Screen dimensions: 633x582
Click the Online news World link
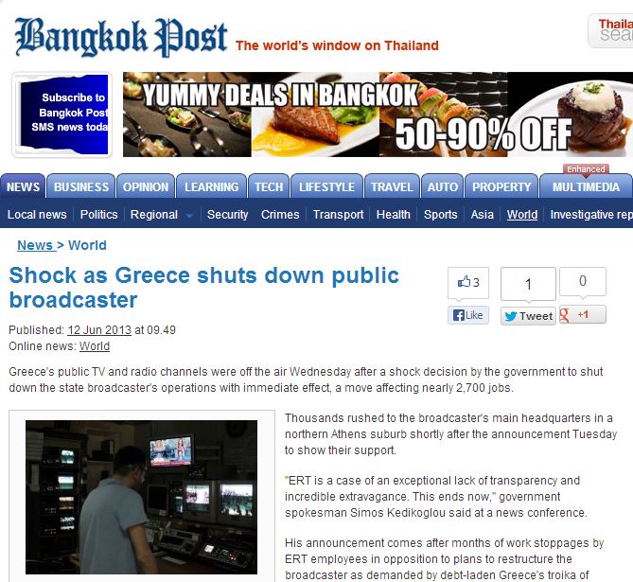95,346
